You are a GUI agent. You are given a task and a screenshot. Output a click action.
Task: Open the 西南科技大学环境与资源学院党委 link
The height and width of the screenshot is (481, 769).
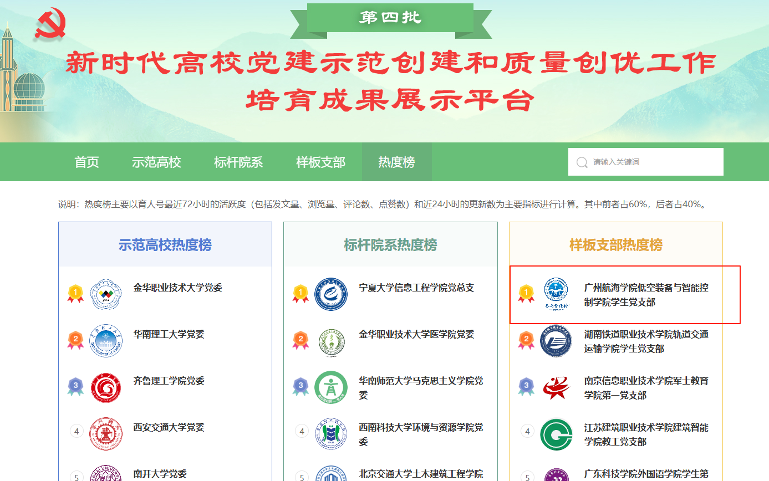pos(420,434)
